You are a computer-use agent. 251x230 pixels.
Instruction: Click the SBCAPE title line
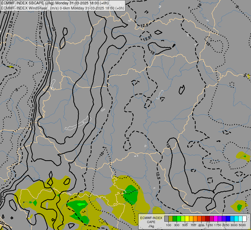click(55, 3)
